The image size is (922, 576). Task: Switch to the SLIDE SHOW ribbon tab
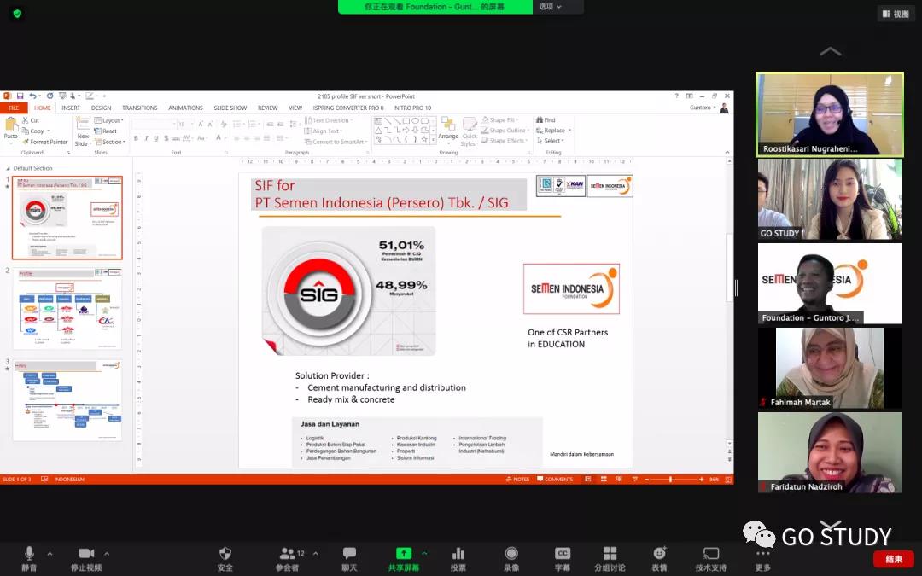[230, 108]
